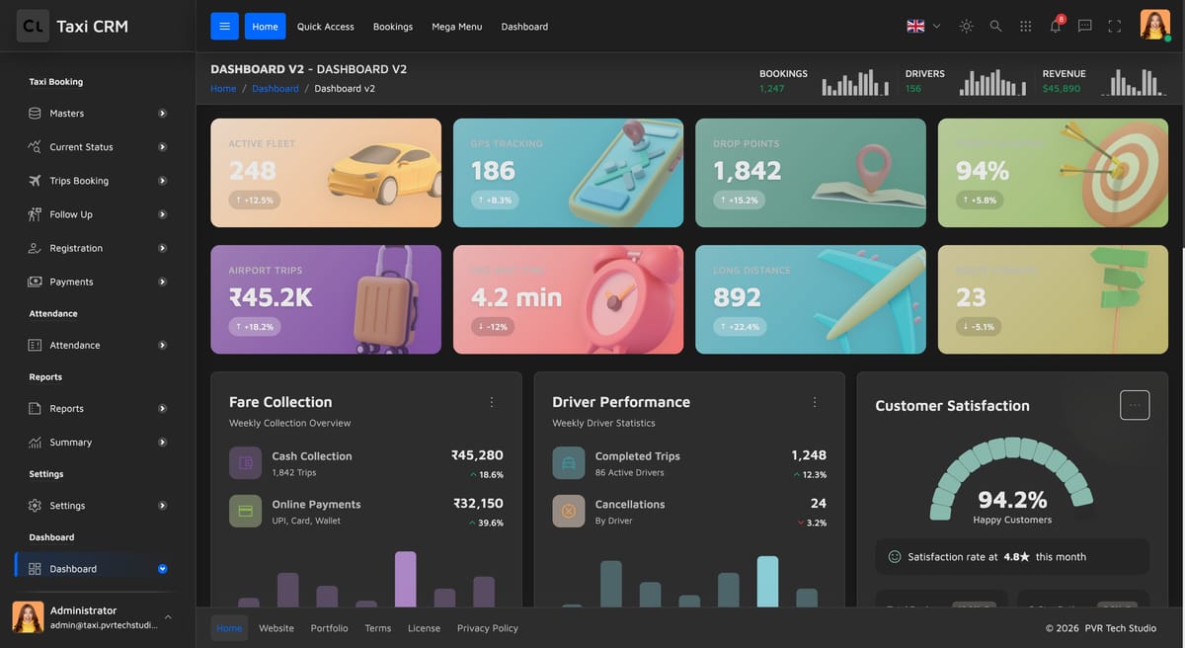Expand the Registration arrow

coord(162,248)
